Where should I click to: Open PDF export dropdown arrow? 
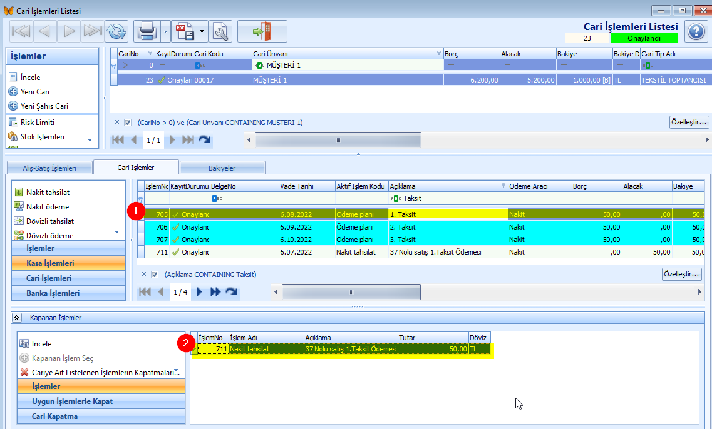[202, 31]
